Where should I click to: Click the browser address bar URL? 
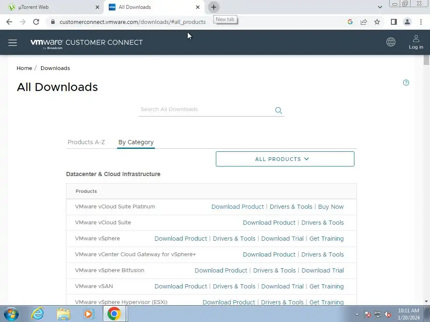132,22
